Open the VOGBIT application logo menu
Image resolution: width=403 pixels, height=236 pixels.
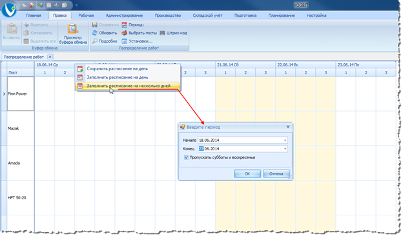pos(9,10)
